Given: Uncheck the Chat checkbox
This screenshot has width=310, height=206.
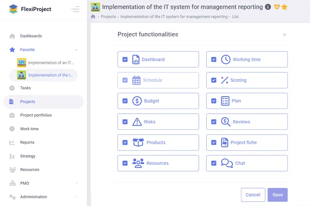Looking at the screenshot, I should click(x=214, y=163).
